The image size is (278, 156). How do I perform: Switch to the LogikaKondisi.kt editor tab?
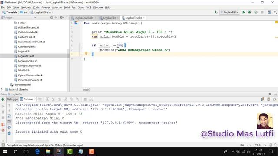pos(84,18)
